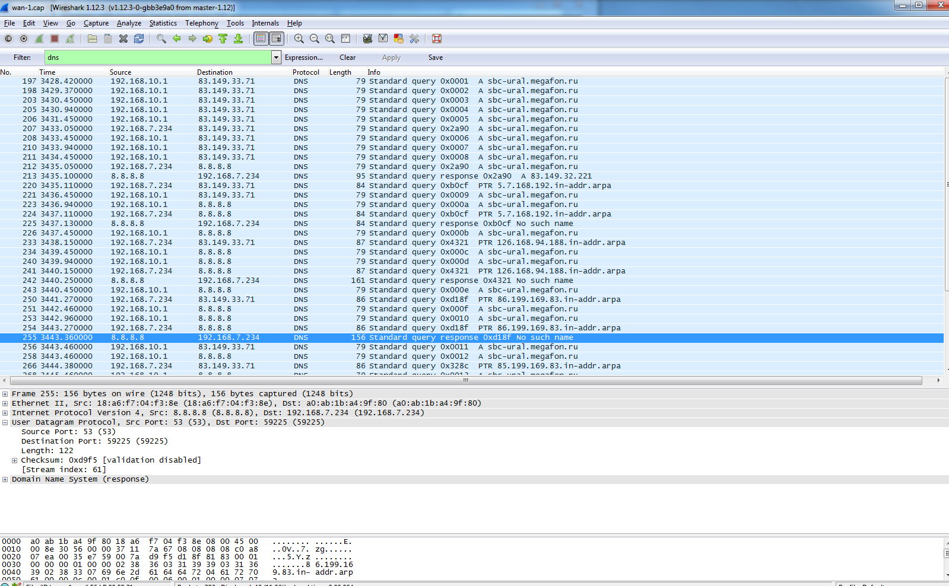Click the packet list vertical scrollbar

pyautogui.click(x=946, y=184)
